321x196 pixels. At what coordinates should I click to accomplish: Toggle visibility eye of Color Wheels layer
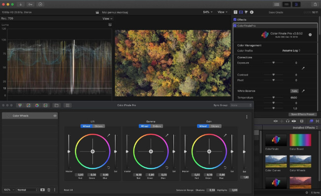click(x=55, y=116)
